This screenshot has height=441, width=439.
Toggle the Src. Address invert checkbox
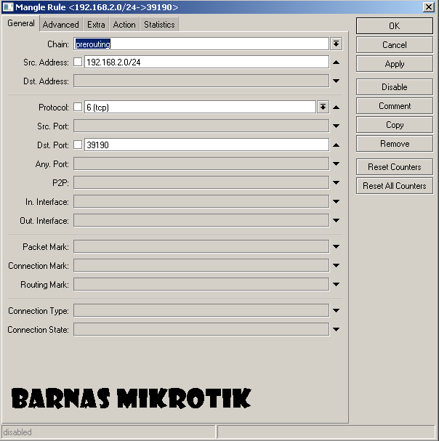(x=78, y=62)
